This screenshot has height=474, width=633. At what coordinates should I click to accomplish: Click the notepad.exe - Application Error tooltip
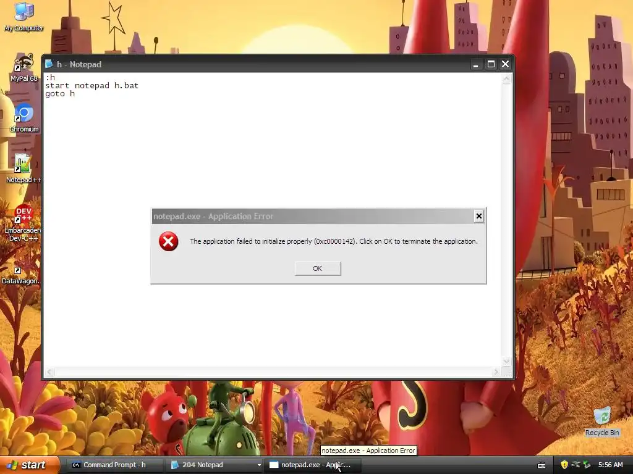coord(368,451)
